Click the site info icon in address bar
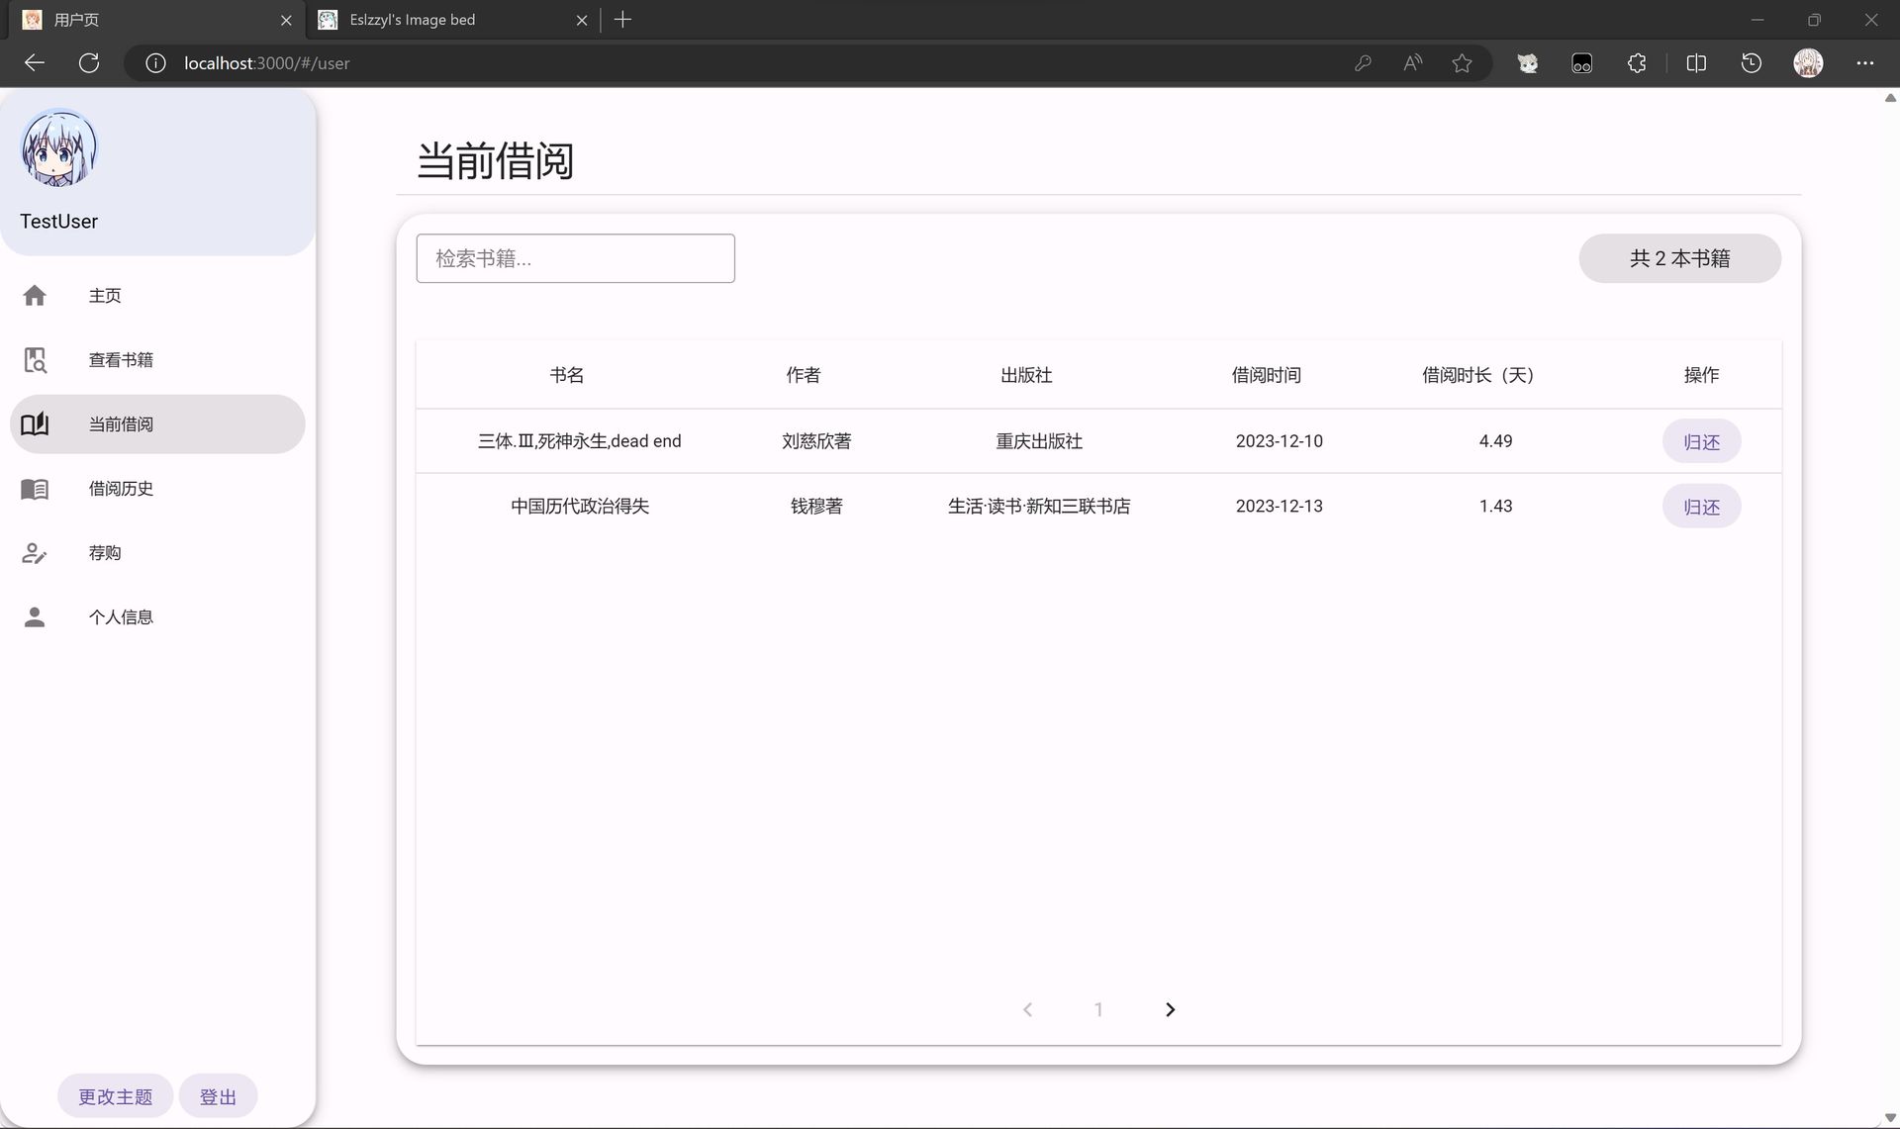 coord(155,63)
